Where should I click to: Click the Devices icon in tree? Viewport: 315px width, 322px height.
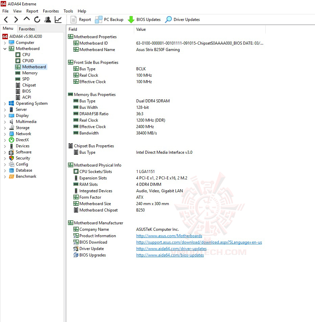(x=11, y=146)
